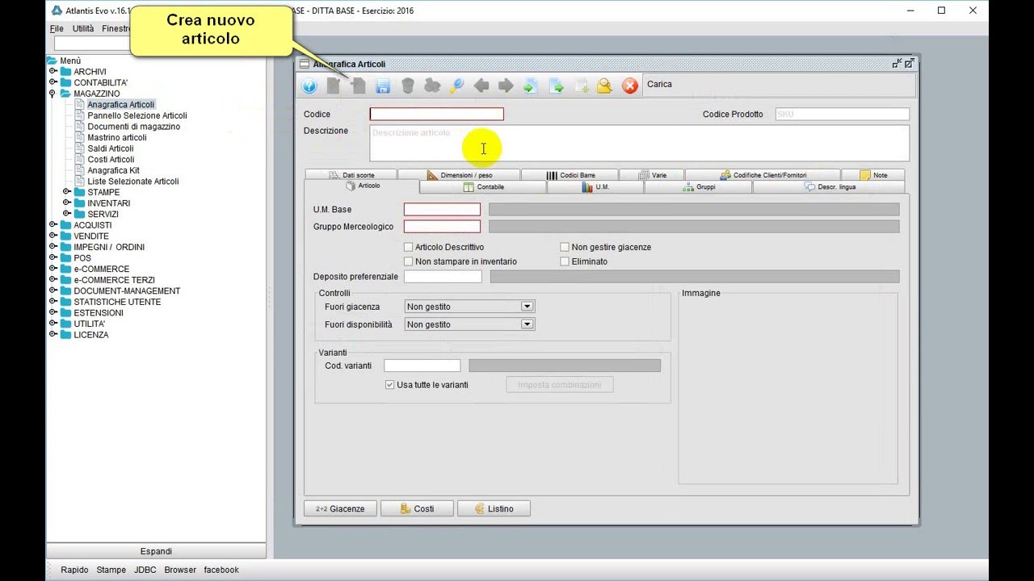
Task: Click the puzzle piece toolbar icon
Action: click(432, 86)
